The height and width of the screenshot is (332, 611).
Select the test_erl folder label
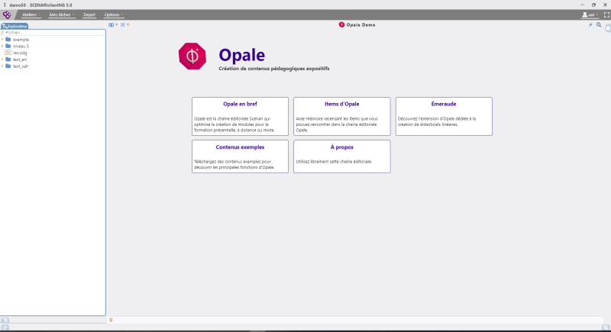(20, 60)
